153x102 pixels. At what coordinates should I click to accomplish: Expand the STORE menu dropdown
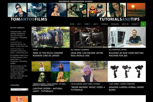pyautogui.click(x=87, y=24)
